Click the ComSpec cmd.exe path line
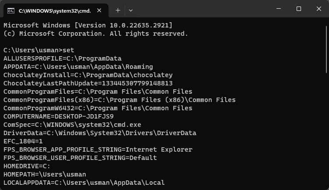 pos(72,125)
